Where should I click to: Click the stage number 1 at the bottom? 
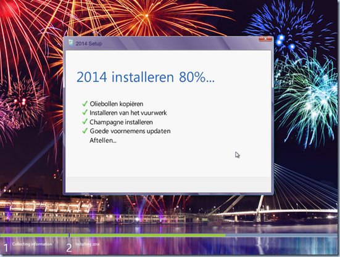(x=6, y=248)
